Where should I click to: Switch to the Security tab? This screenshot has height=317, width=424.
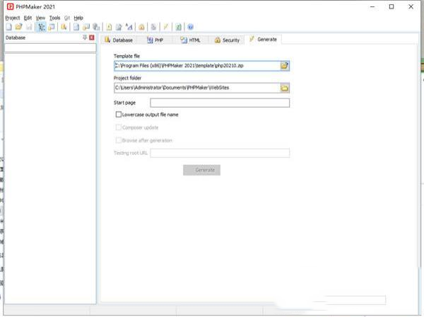click(x=227, y=40)
